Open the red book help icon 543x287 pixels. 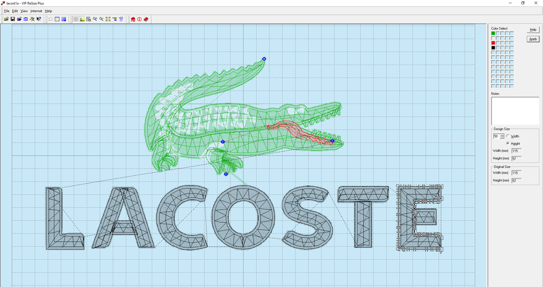click(146, 19)
